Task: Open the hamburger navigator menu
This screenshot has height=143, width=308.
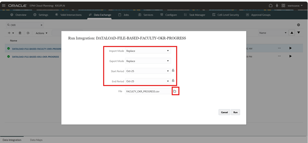Action: tap(4, 6)
